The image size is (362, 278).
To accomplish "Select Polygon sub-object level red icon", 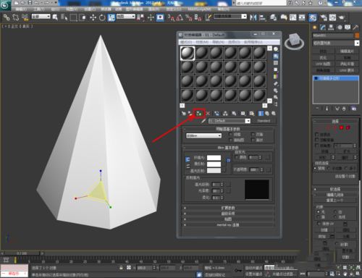I will point(342,127).
